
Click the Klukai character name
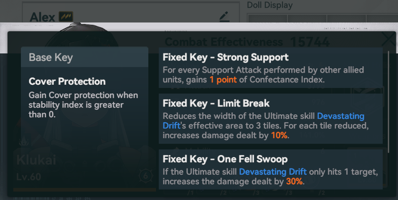(x=36, y=160)
